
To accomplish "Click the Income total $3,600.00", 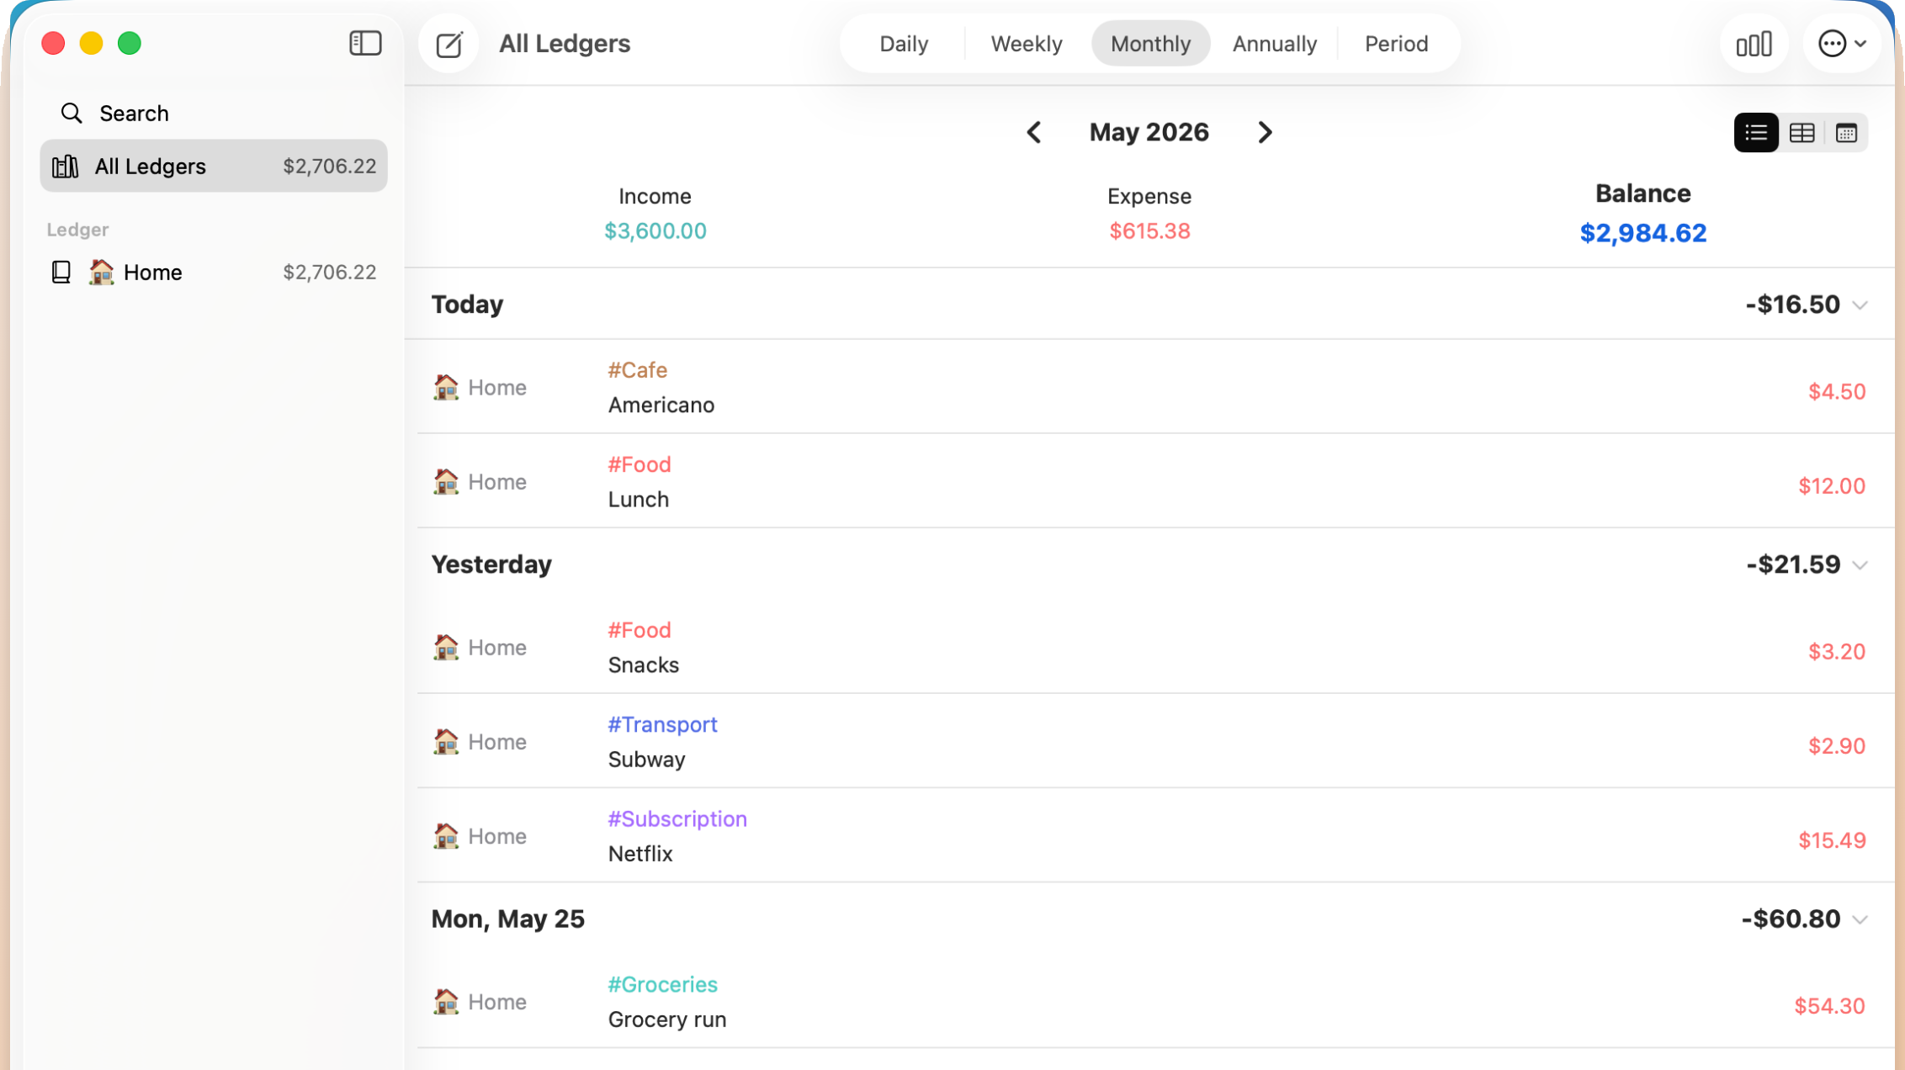I will 655,230.
